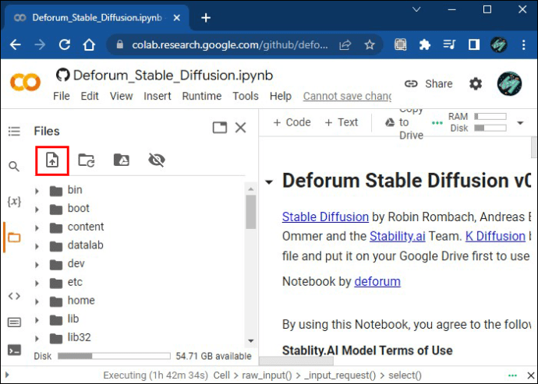Expand the dev folder
Screen dimensions: 538x384
37,265
